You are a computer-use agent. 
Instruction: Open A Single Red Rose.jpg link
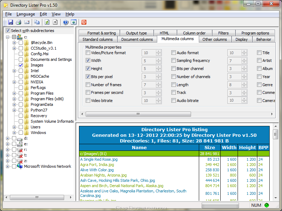[99, 159]
